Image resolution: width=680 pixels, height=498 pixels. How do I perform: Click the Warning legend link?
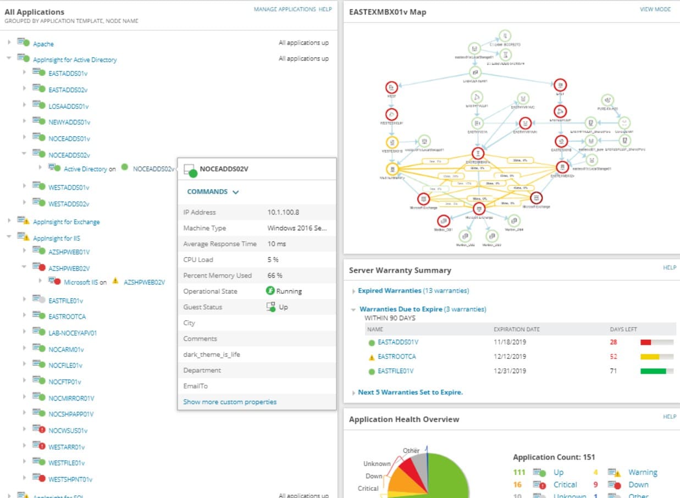coord(643,472)
